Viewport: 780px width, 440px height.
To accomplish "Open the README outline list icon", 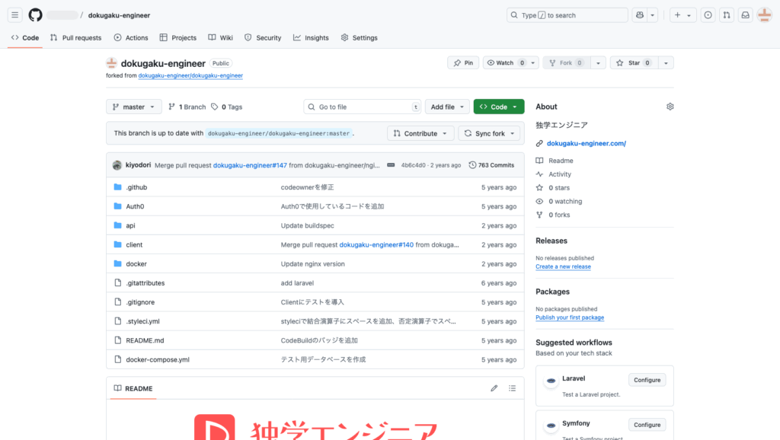I will (513, 388).
